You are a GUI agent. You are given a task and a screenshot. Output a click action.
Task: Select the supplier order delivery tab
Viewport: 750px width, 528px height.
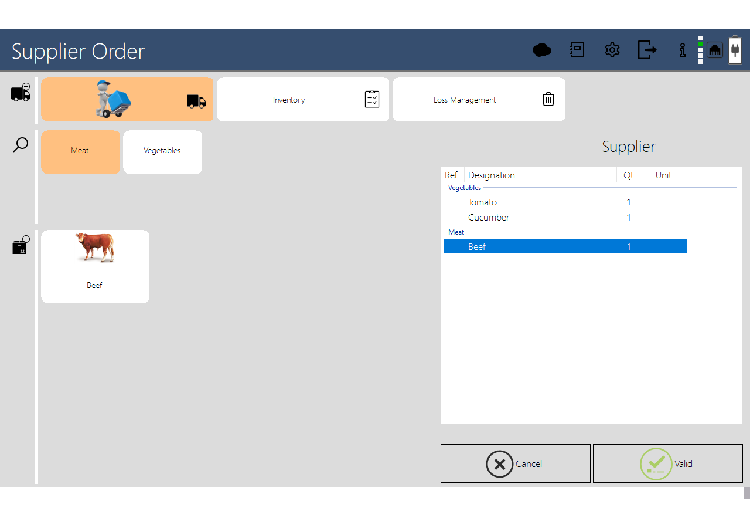tap(127, 100)
